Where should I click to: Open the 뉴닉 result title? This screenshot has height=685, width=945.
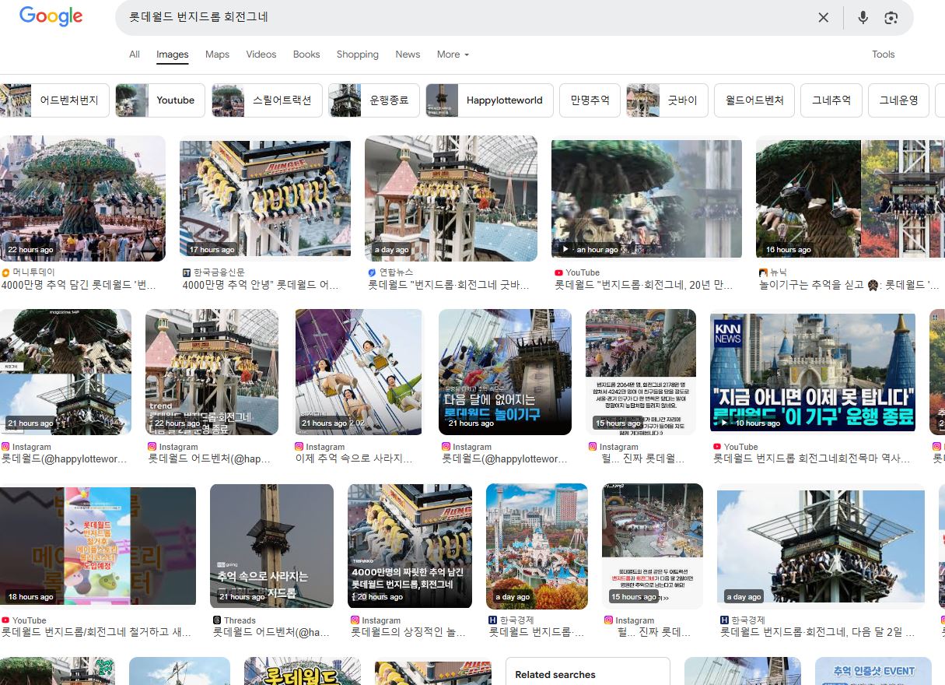849,286
